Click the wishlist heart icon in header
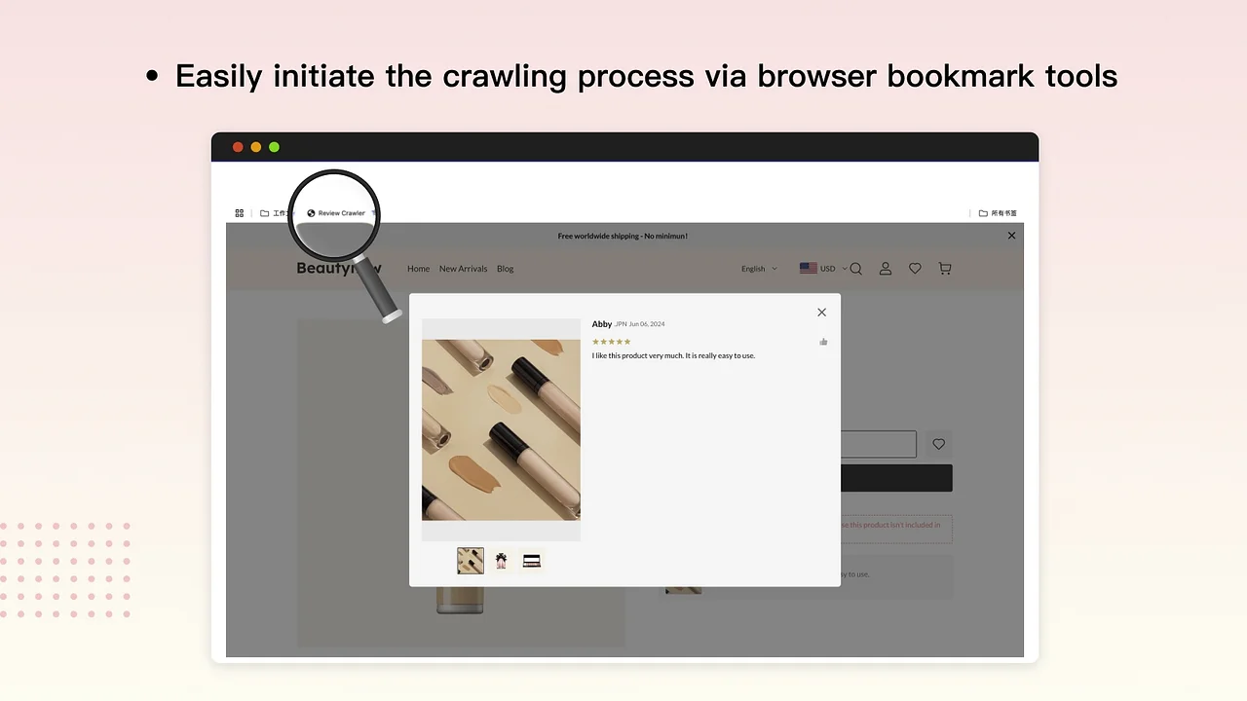1247x701 pixels. (914, 269)
